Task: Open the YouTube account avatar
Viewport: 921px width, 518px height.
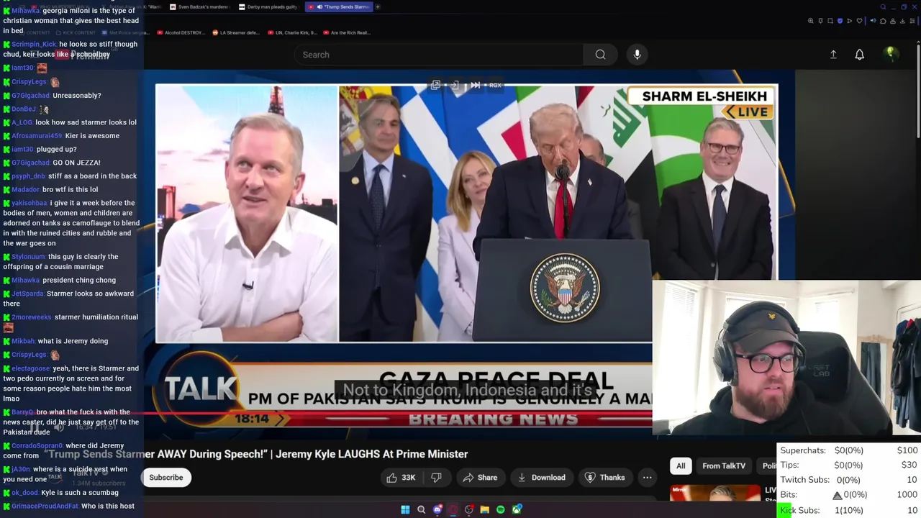Action: pyautogui.click(x=890, y=54)
